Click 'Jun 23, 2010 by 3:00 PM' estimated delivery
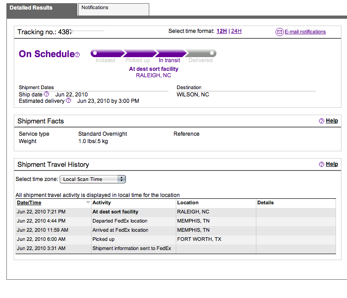The height and width of the screenshot is (298, 347). click(108, 101)
